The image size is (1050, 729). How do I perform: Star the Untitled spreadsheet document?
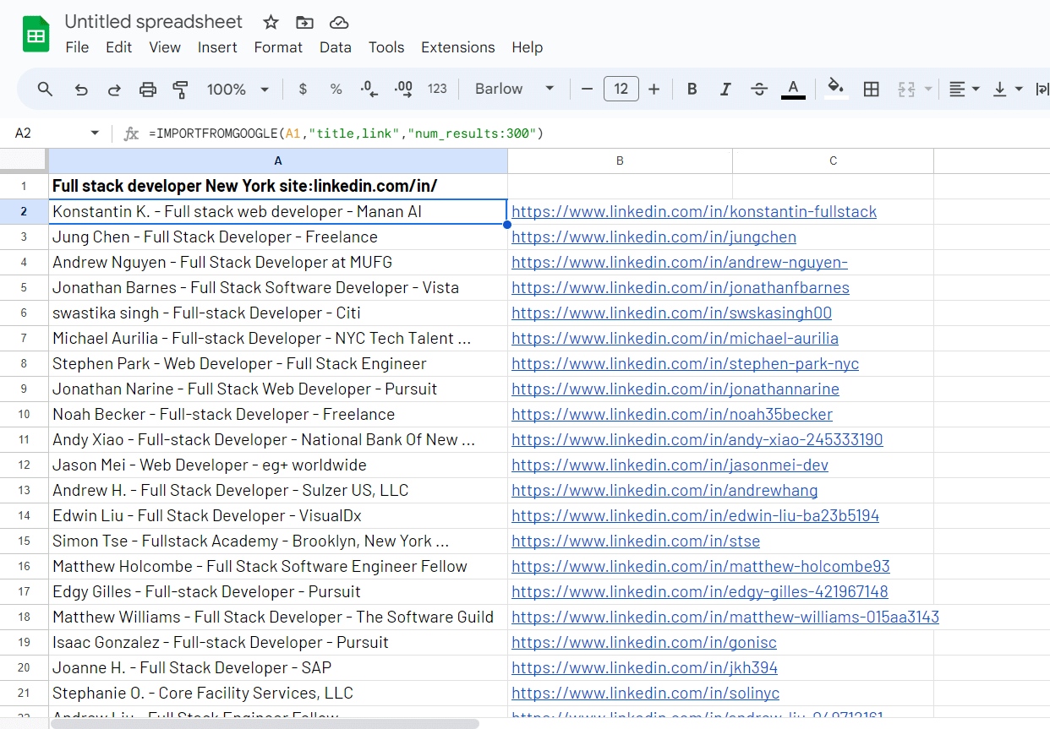(271, 23)
